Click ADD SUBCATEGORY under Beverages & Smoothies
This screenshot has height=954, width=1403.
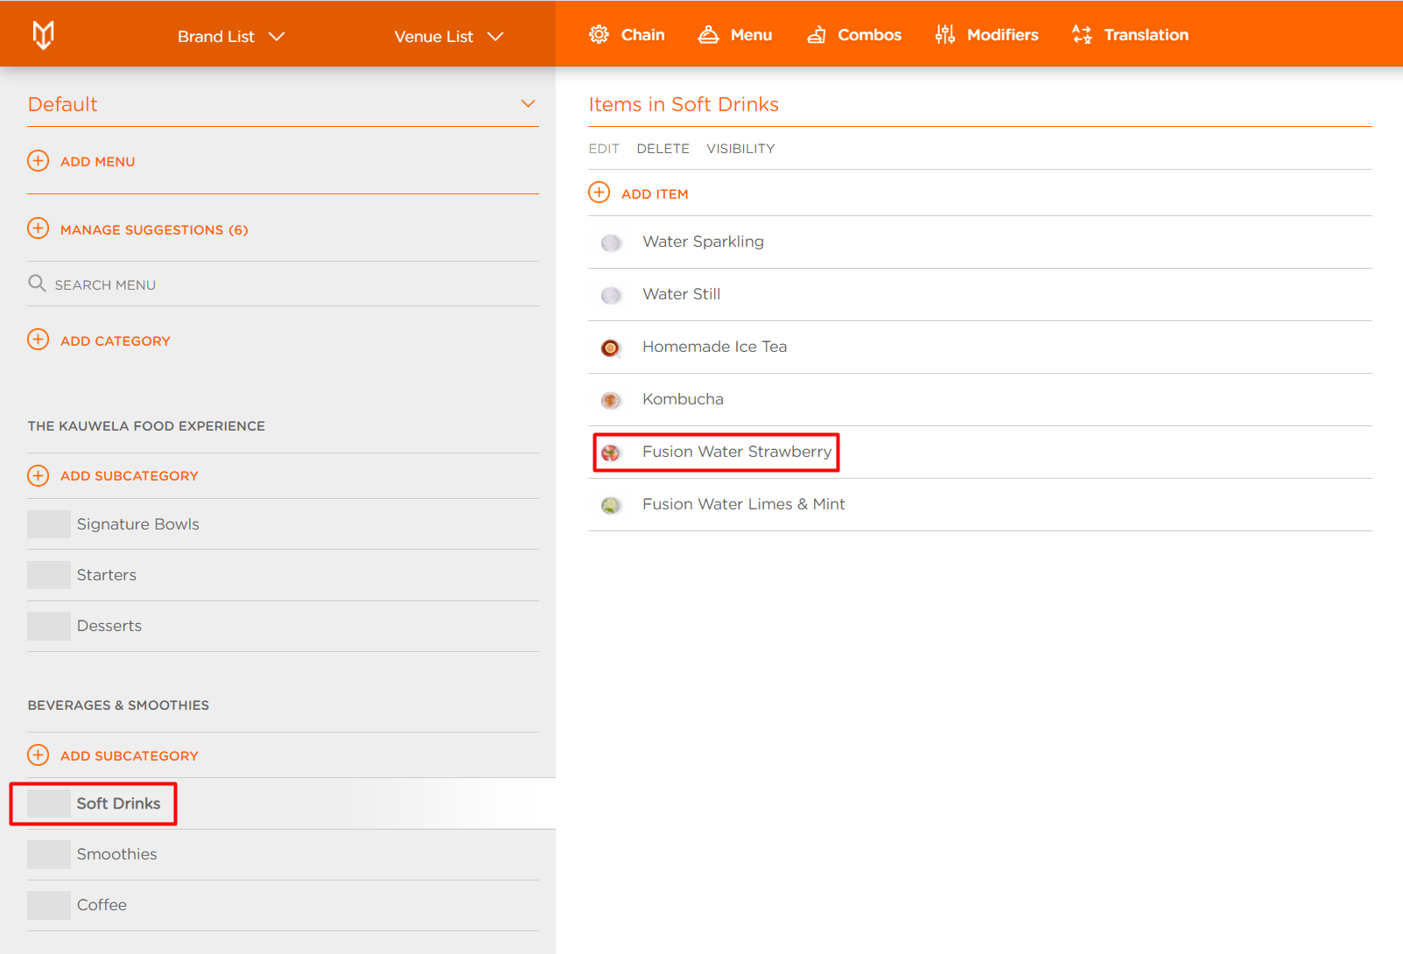pos(129,756)
